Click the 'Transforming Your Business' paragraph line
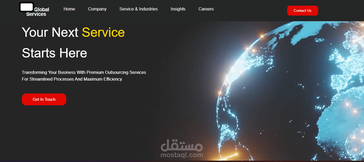Viewport: 364px width, 162px height. [x=84, y=73]
